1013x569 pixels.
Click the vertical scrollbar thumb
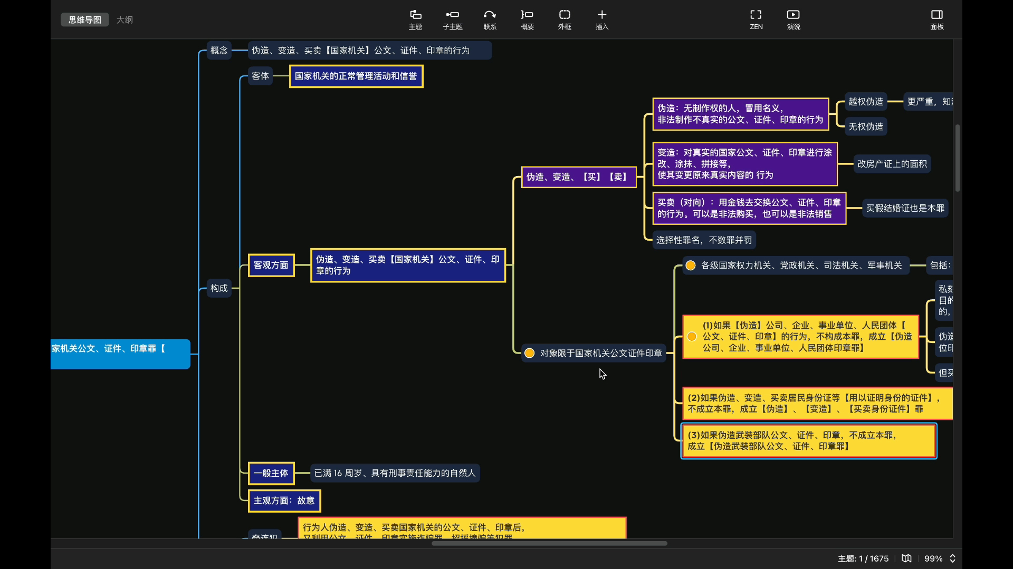pos(957,158)
